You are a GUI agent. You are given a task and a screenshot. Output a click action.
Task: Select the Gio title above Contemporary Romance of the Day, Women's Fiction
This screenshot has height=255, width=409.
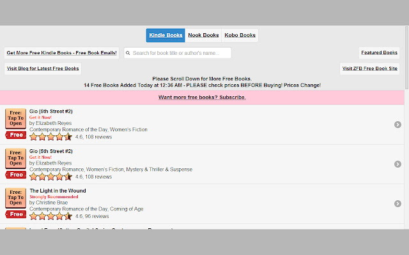(x=51, y=112)
